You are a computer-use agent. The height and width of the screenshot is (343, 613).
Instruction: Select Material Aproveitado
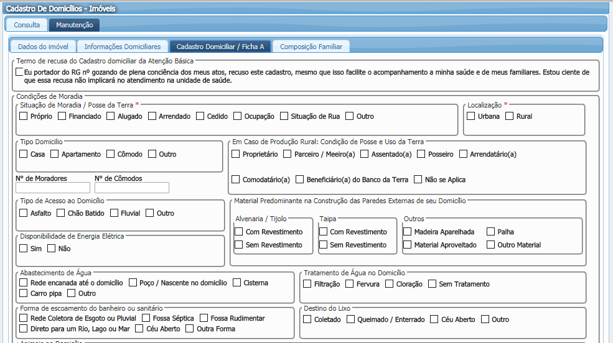pos(408,244)
